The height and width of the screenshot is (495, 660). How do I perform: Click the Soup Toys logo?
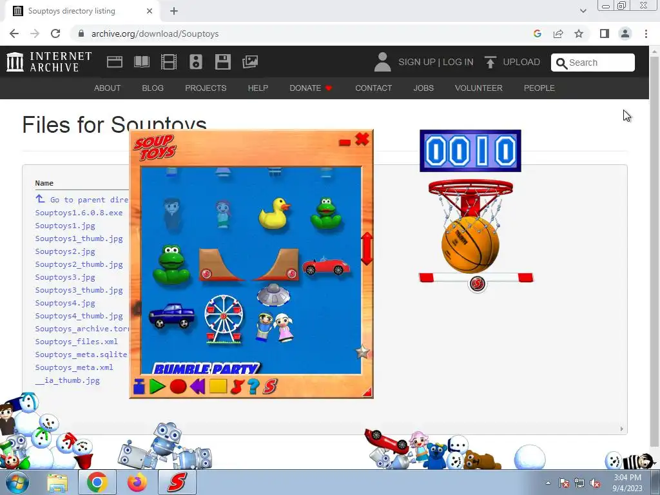pyautogui.click(x=155, y=148)
